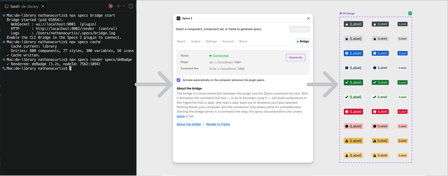This screenshot has width=448, height=176.
Task: Select the small dark gray {Label} badge
Action: (x=402, y=24)
